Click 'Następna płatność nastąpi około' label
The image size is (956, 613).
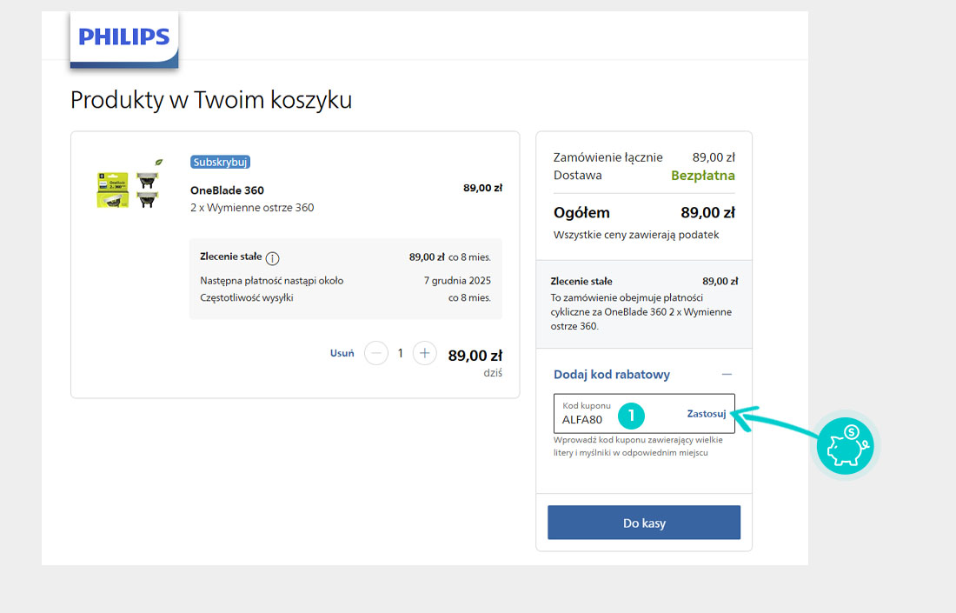[x=272, y=281]
